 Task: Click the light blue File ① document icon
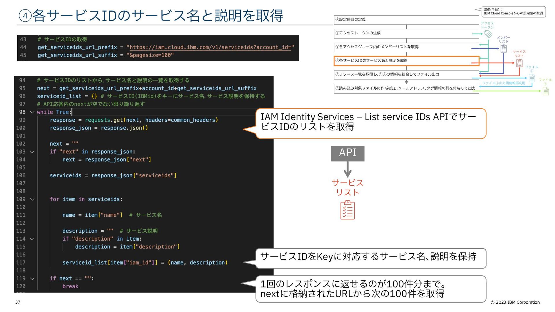[532, 78]
